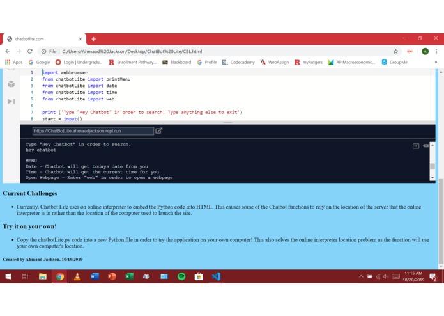
Task: Open Chrome three-dot menu
Action: [436, 51]
